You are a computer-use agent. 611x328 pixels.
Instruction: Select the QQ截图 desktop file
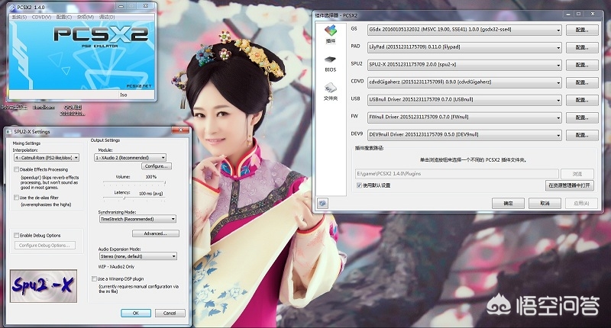73,110
